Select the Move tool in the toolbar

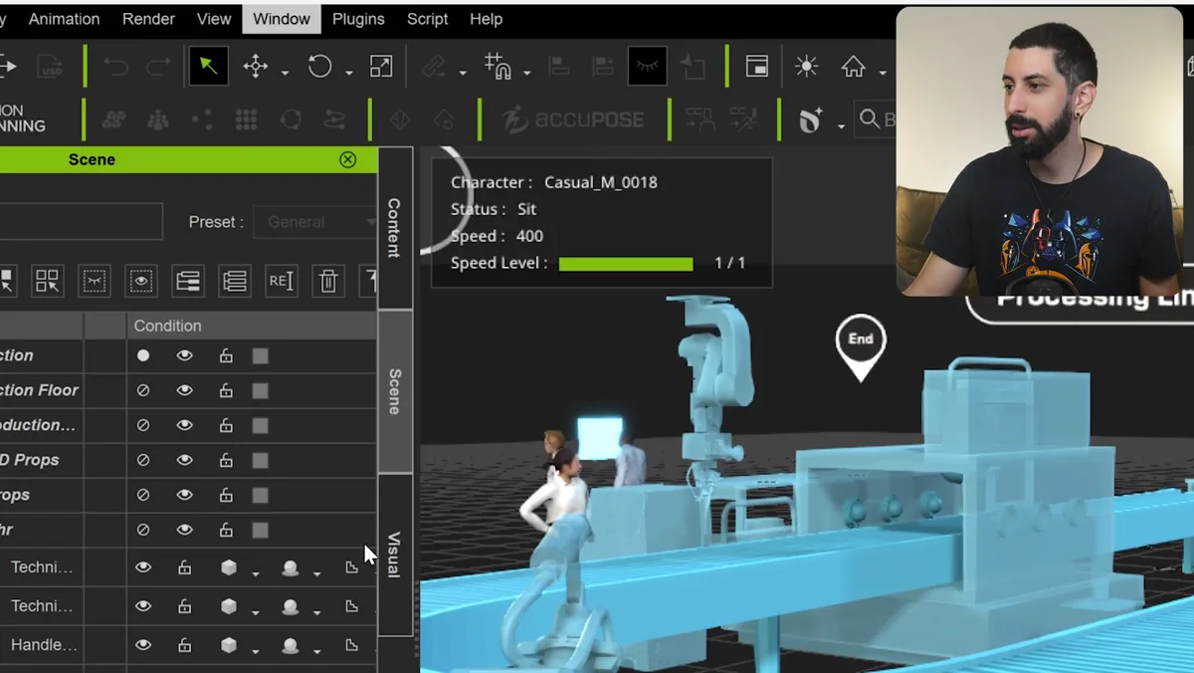[x=256, y=66]
